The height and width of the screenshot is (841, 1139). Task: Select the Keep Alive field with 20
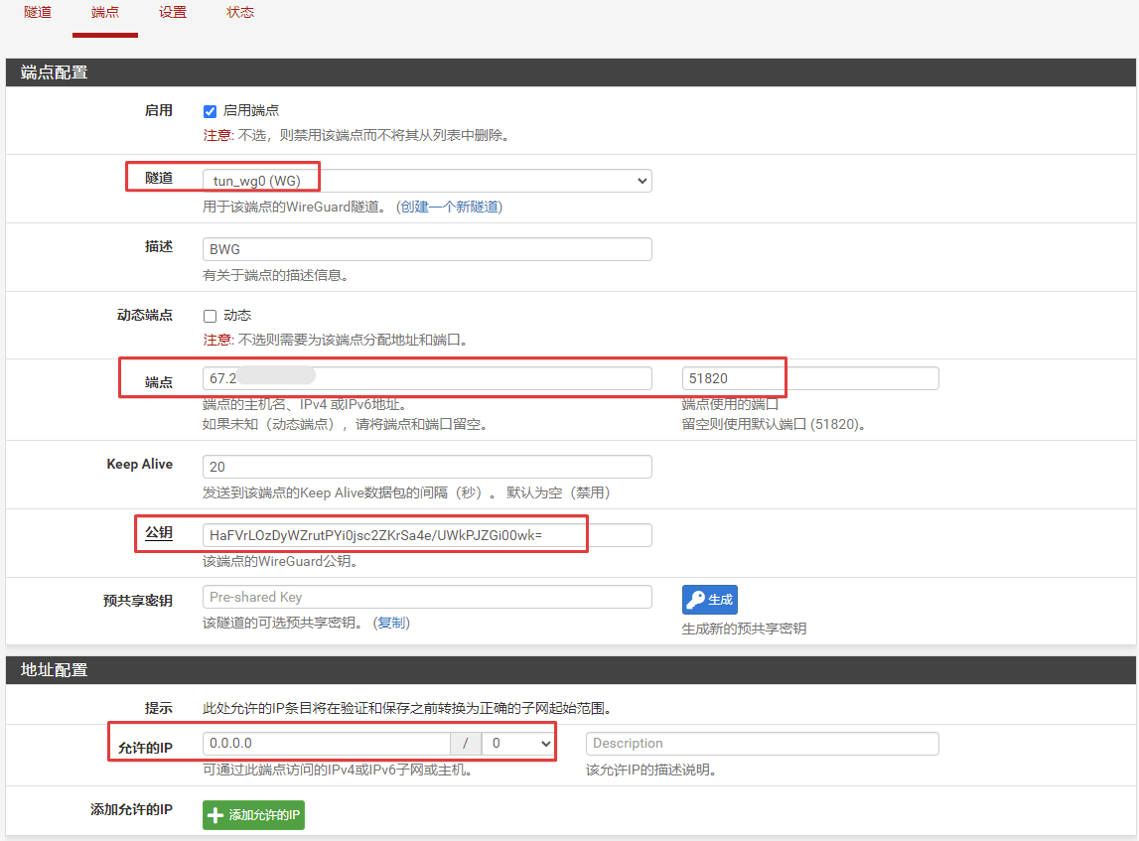pos(427,467)
